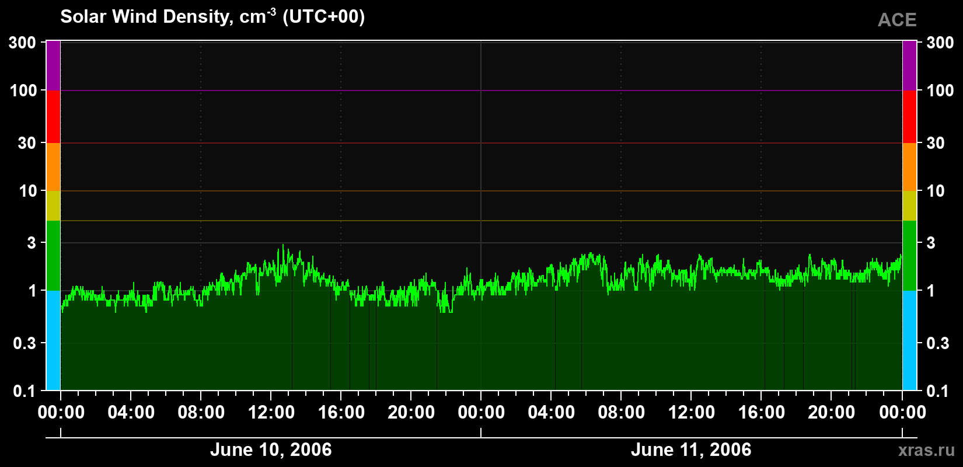Click the 04:00 time label for June 10
The image size is (963, 467).
tap(131, 413)
